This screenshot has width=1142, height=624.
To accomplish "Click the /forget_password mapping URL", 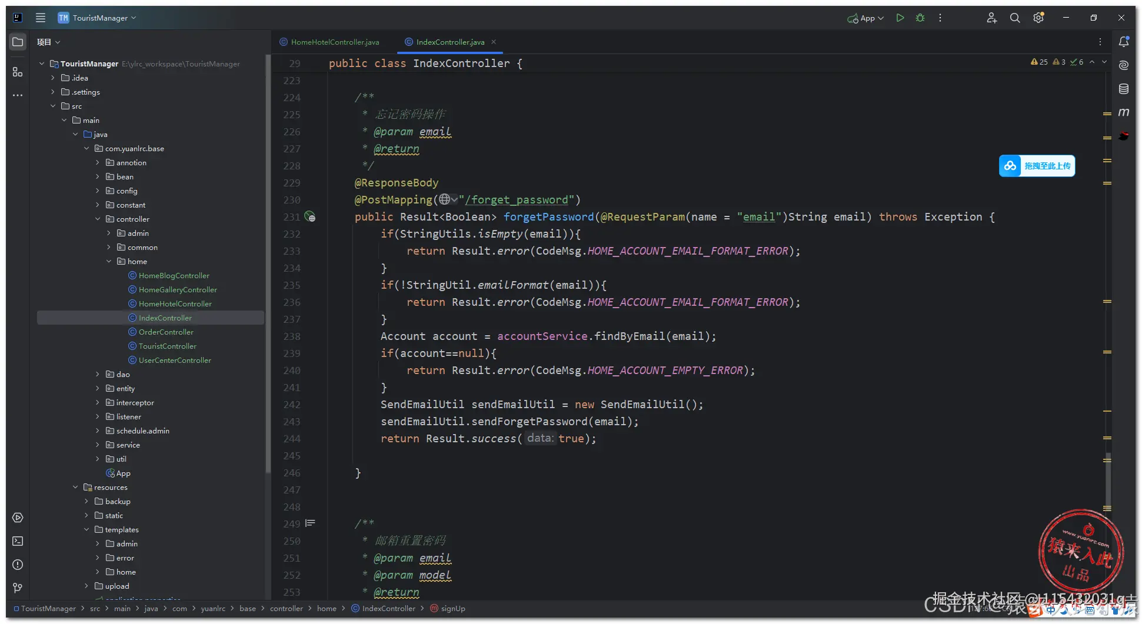I will [x=517, y=200].
